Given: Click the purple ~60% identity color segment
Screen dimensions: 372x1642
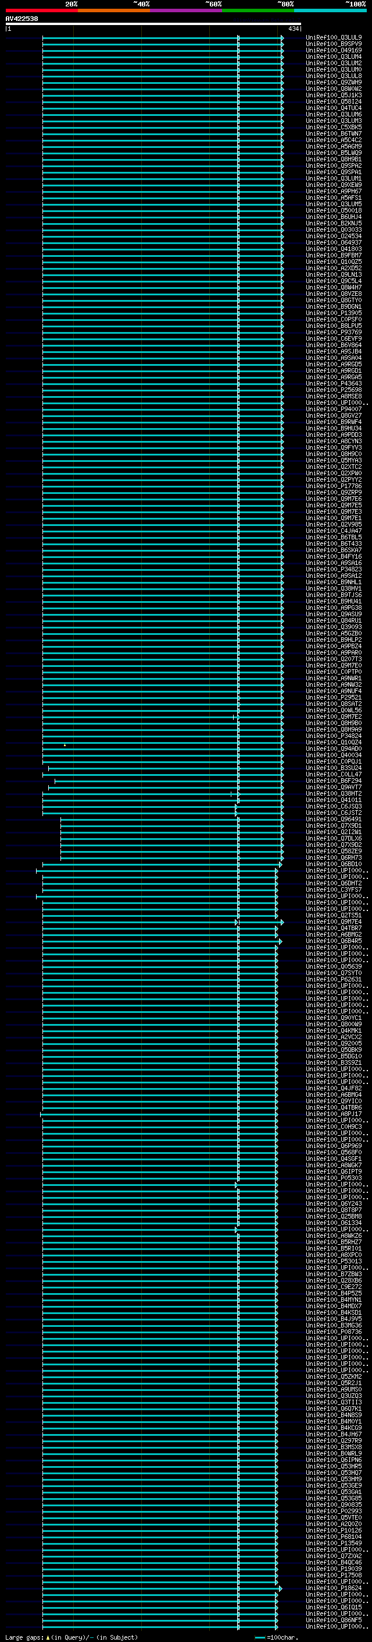Looking at the screenshot, I should [185, 10].
